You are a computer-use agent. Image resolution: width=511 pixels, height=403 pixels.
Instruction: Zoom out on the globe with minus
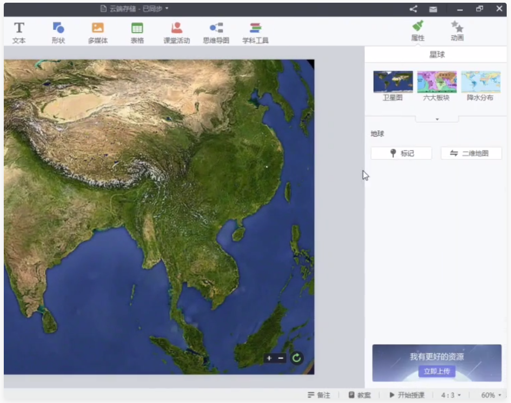click(x=281, y=358)
